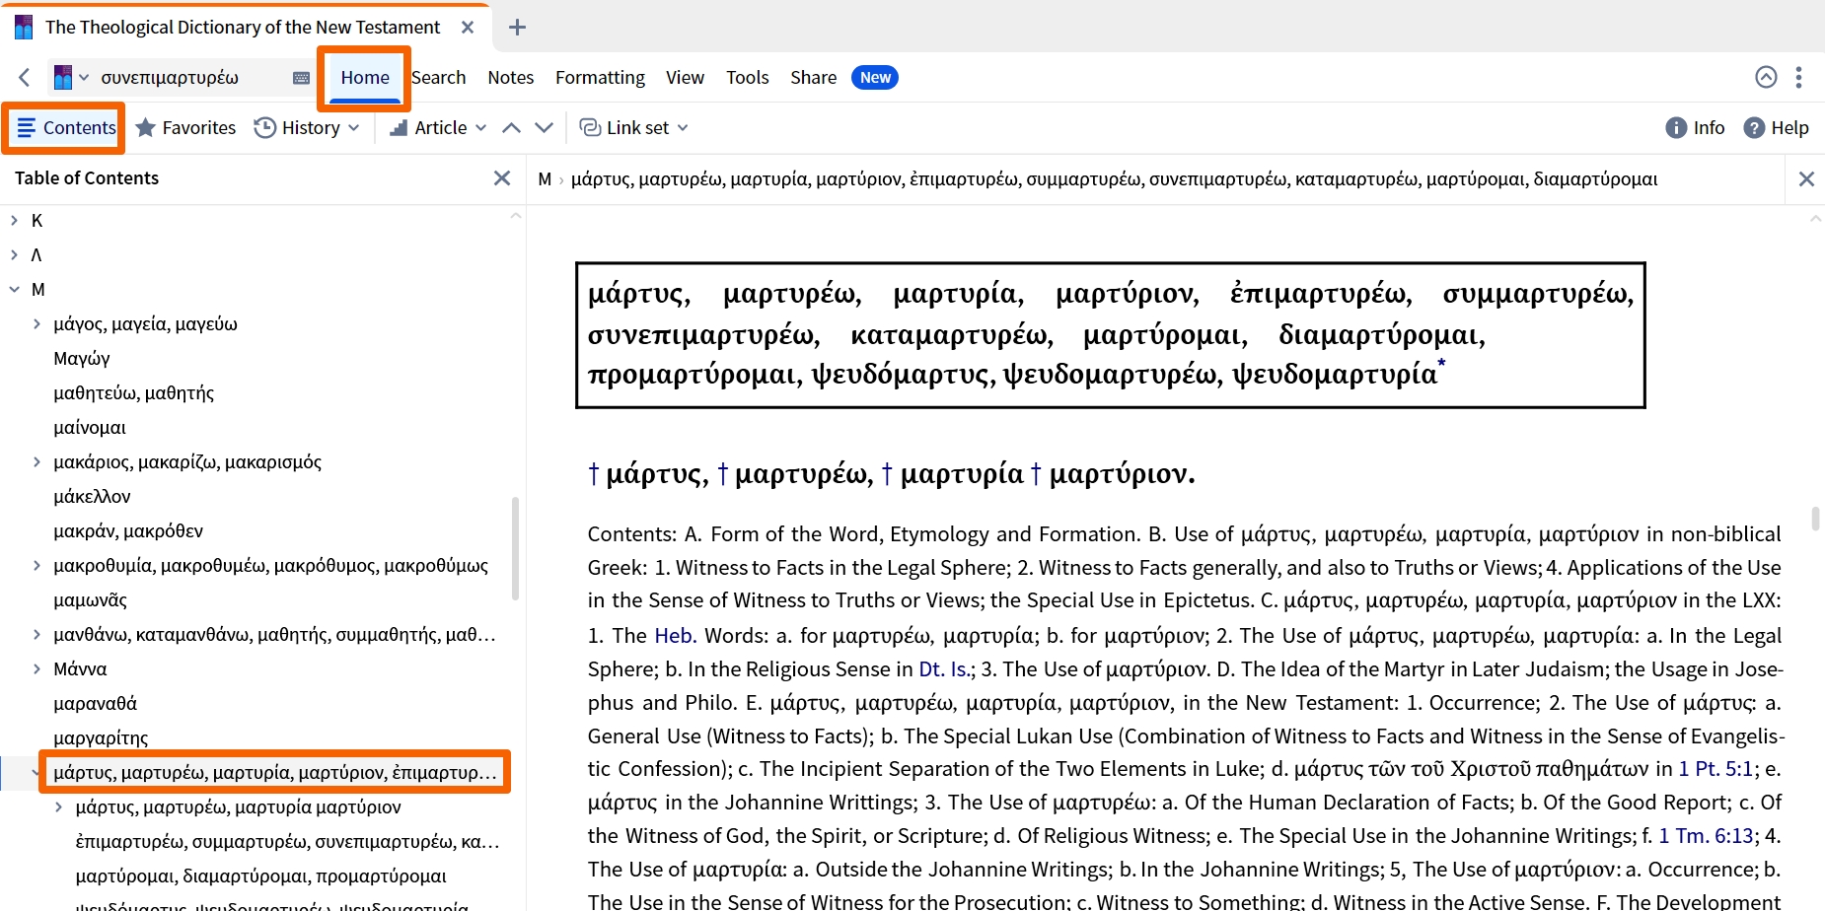This screenshot has height=911, width=1825.
Task: Expand the μανθάνω, καταμανθάνω entry
Action: [36, 634]
